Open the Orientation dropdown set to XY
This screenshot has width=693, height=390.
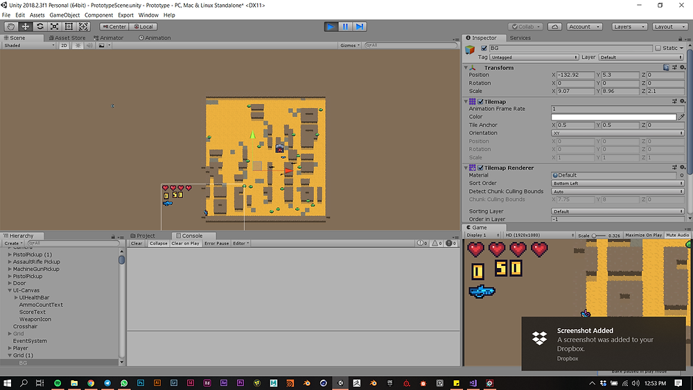coord(618,133)
